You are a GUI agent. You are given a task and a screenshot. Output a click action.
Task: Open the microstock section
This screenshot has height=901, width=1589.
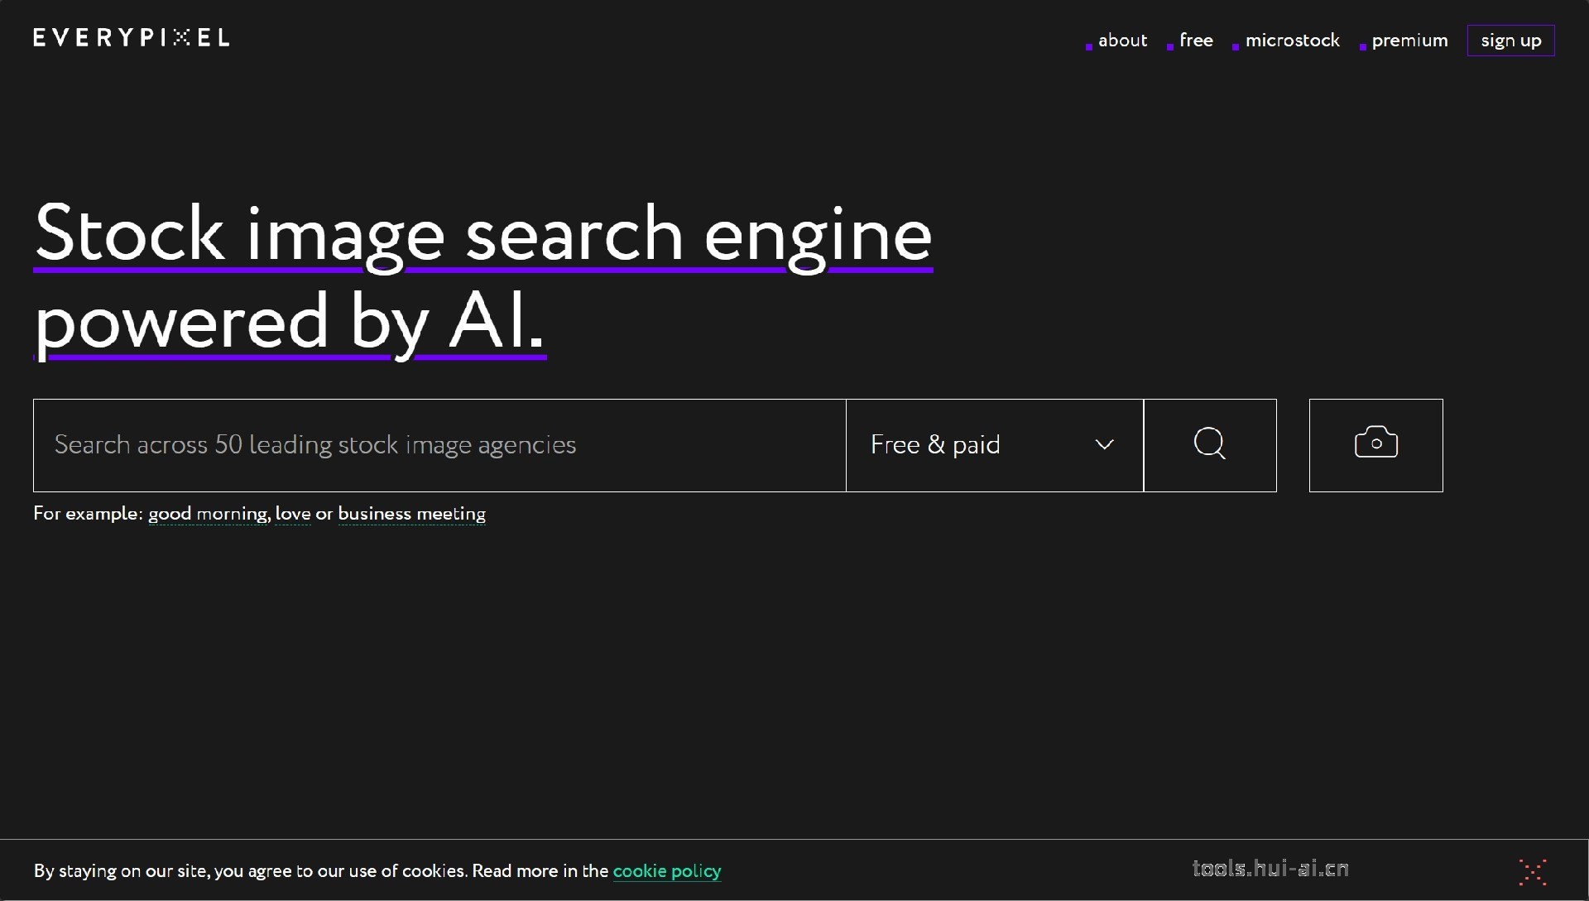(1292, 40)
